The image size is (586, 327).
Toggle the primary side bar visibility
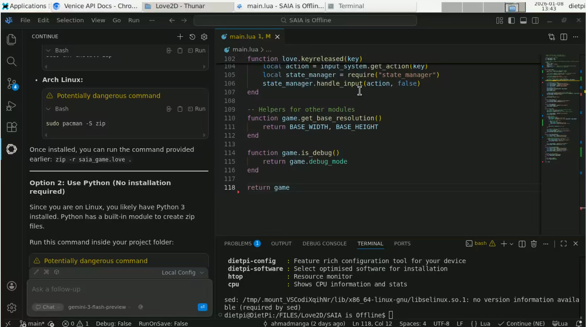coord(511,20)
